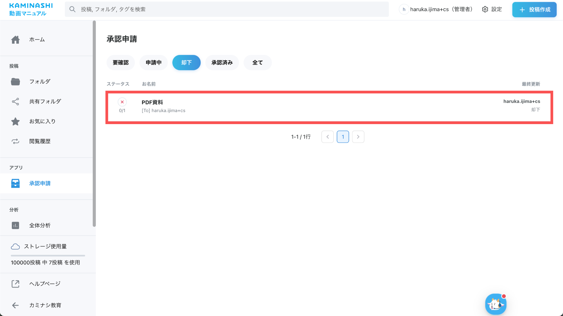The height and width of the screenshot is (316, 563).
Task: Click the 投稿作成 button
Action: coord(534,10)
